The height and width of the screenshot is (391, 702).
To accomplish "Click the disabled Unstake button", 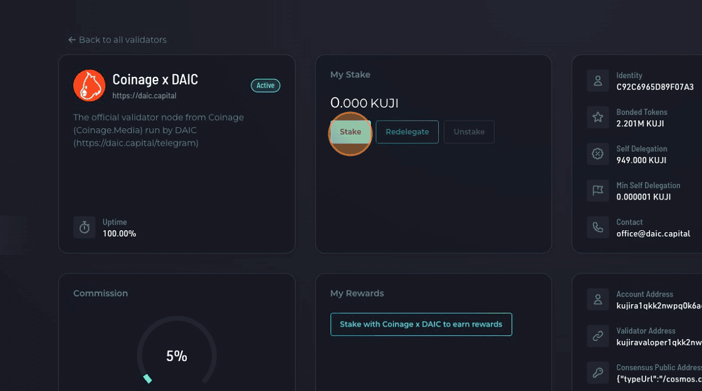I will 469,132.
